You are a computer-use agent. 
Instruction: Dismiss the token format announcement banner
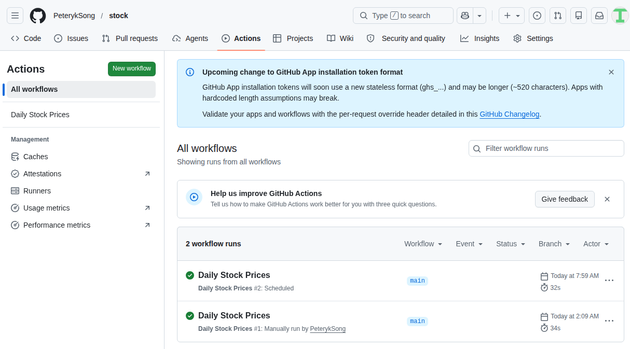[x=611, y=72]
